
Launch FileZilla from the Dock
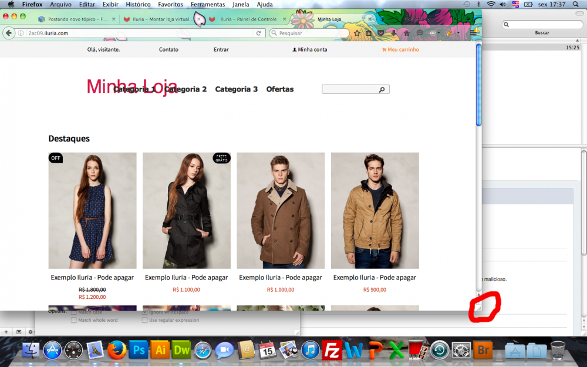point(333,350)
